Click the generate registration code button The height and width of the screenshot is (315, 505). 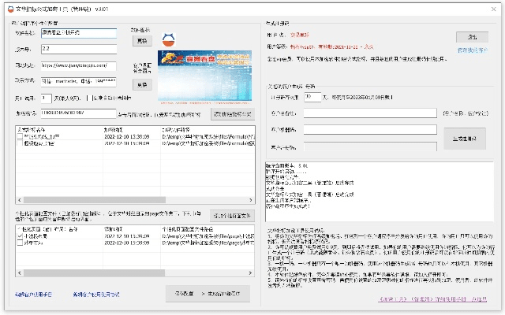pyautogui.click(x=465, y=139)
